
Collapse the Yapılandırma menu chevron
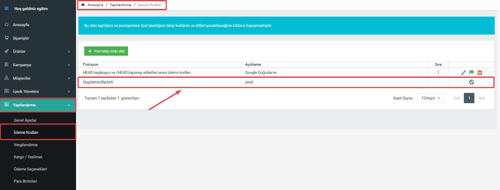click(x=69, y=105)
